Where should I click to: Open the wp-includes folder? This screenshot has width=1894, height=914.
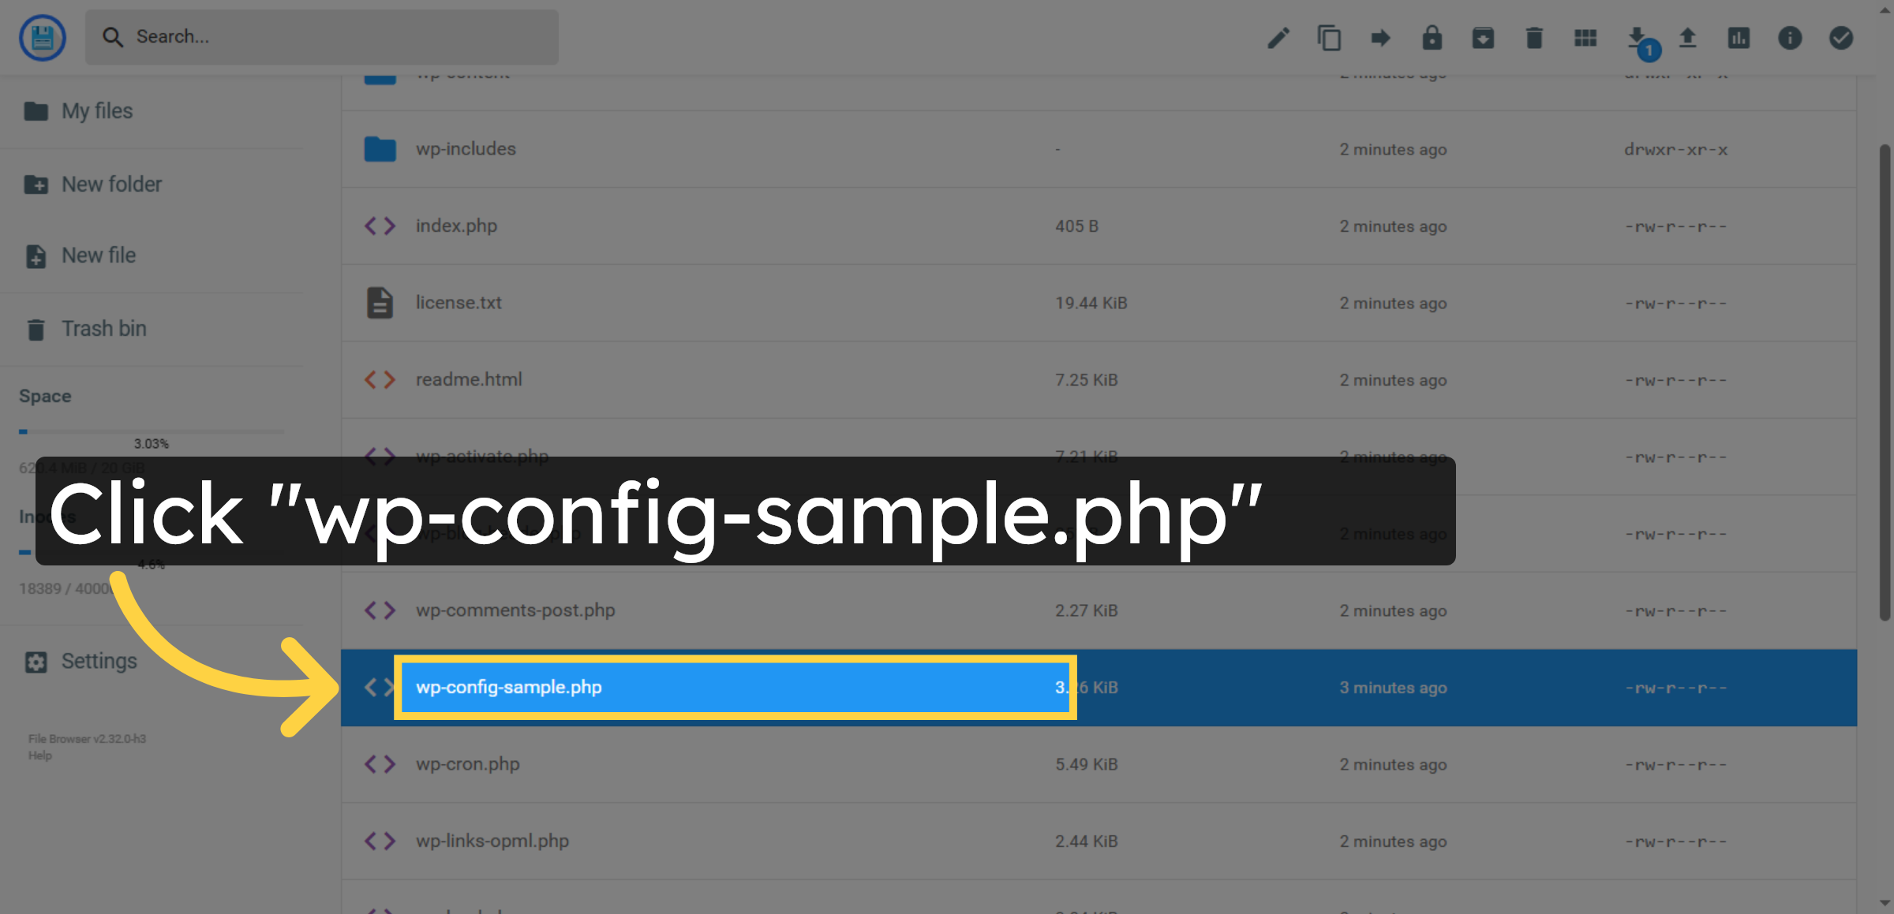[x=466, y=148]
